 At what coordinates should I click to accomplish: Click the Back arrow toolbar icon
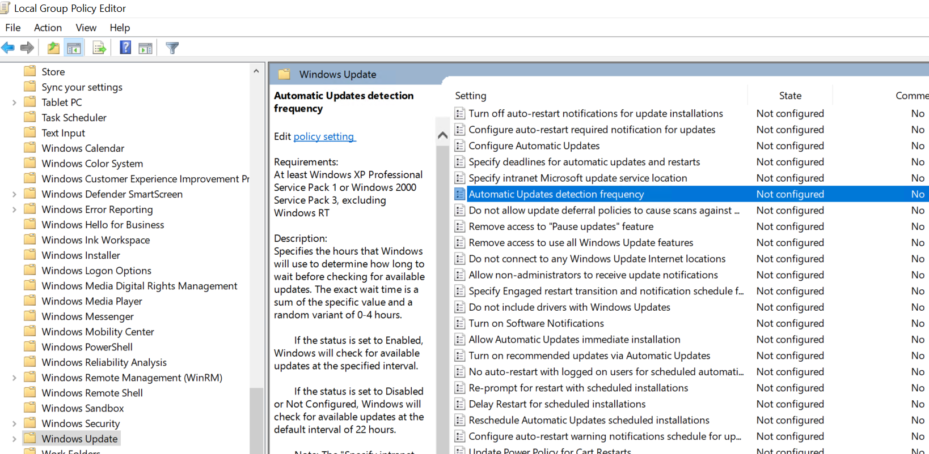pyautogui.click(x=8, y=48)
